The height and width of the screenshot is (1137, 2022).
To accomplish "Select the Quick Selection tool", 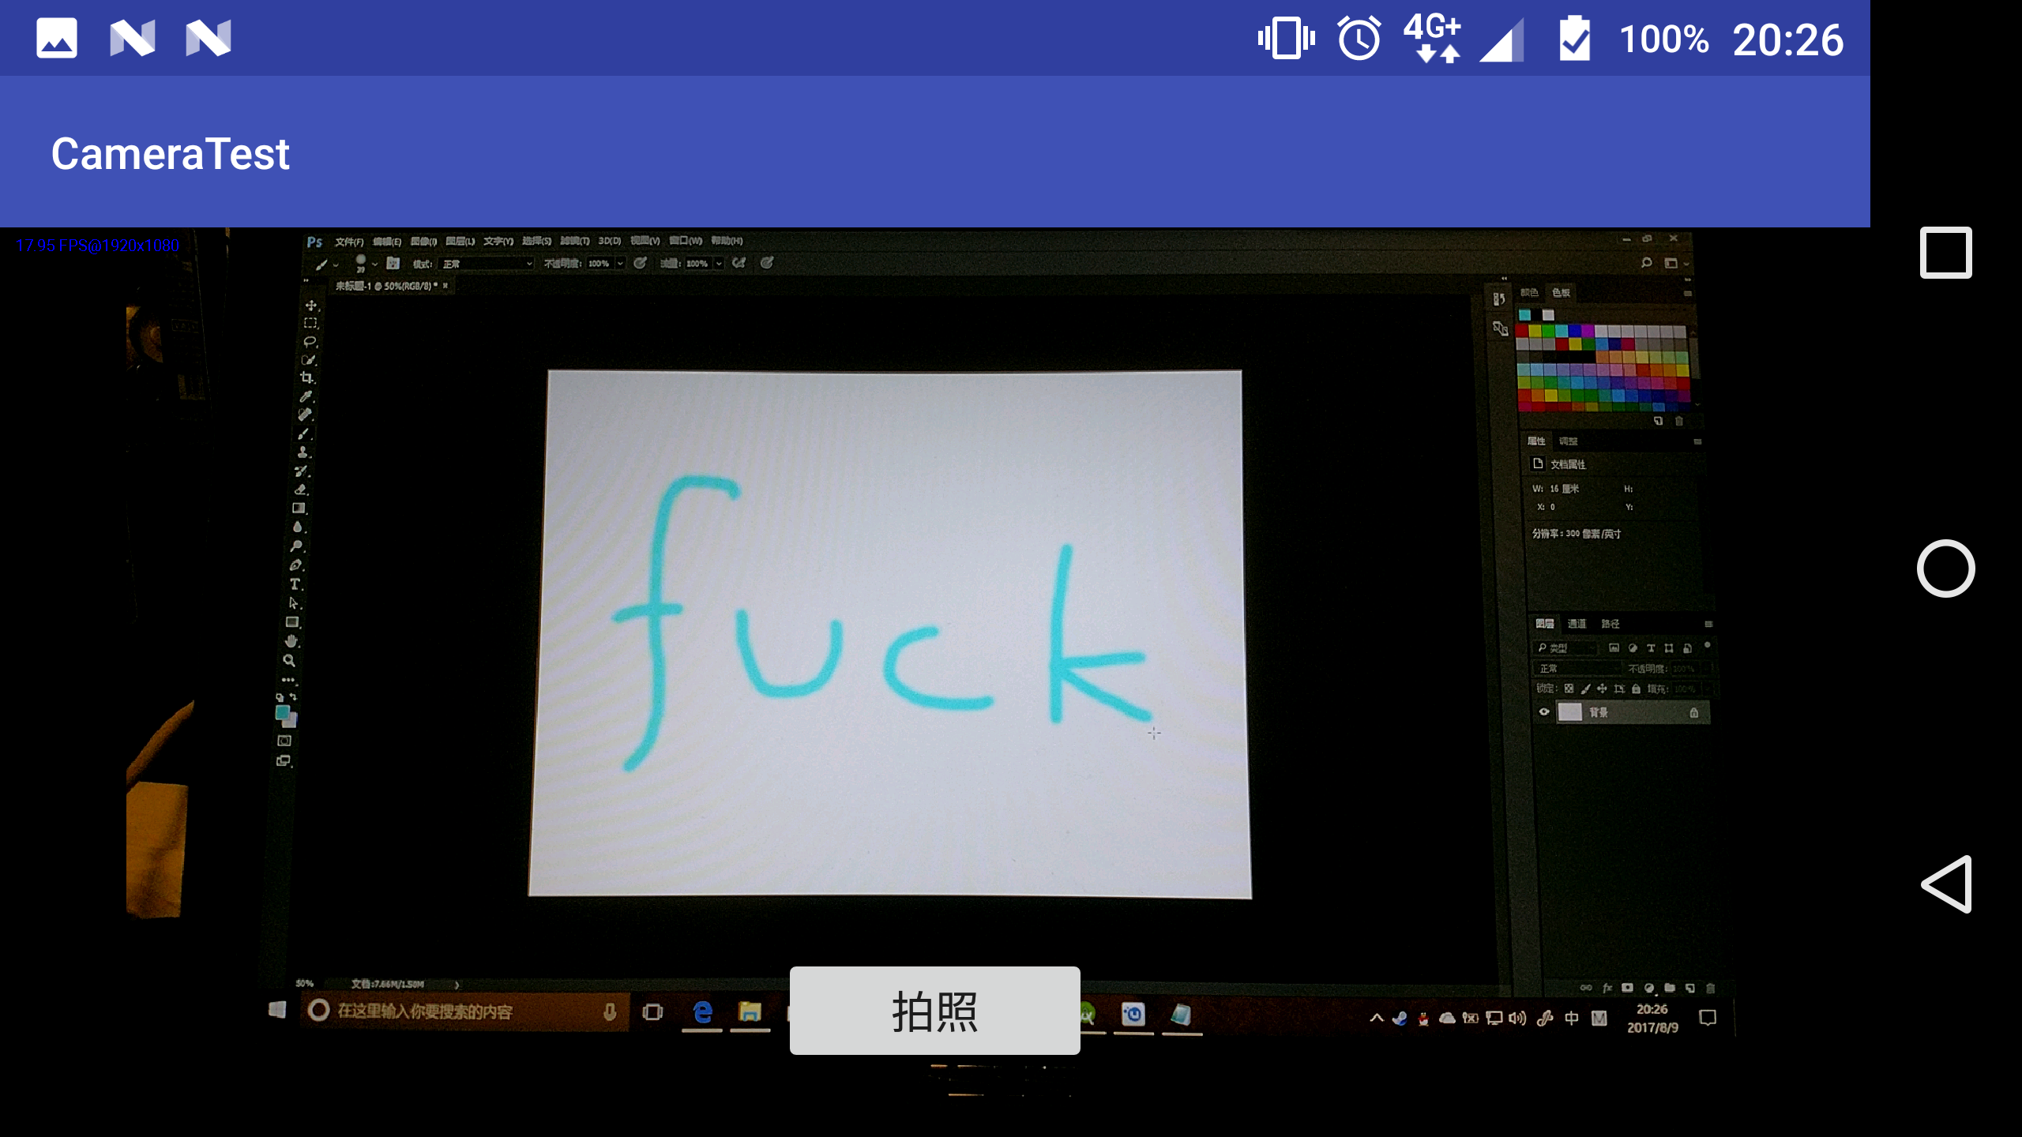I will tap(308, 360).
